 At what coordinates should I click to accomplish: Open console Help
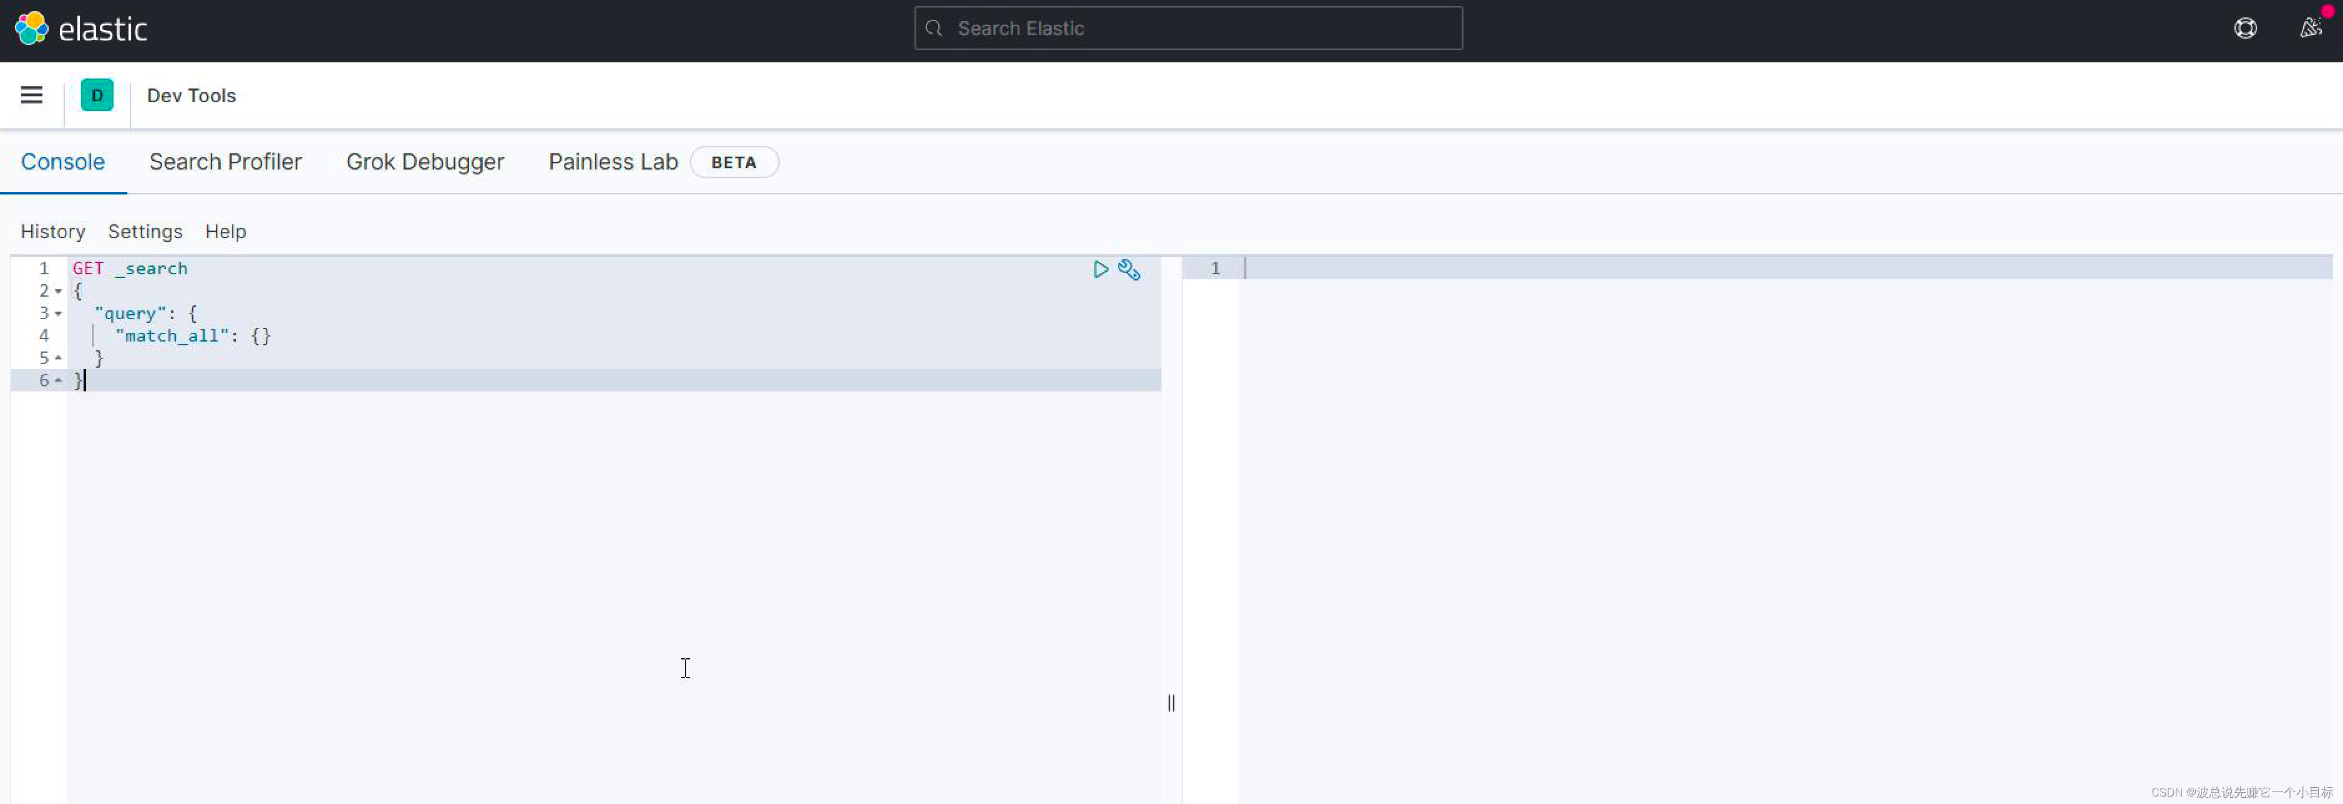click(226, 232)
